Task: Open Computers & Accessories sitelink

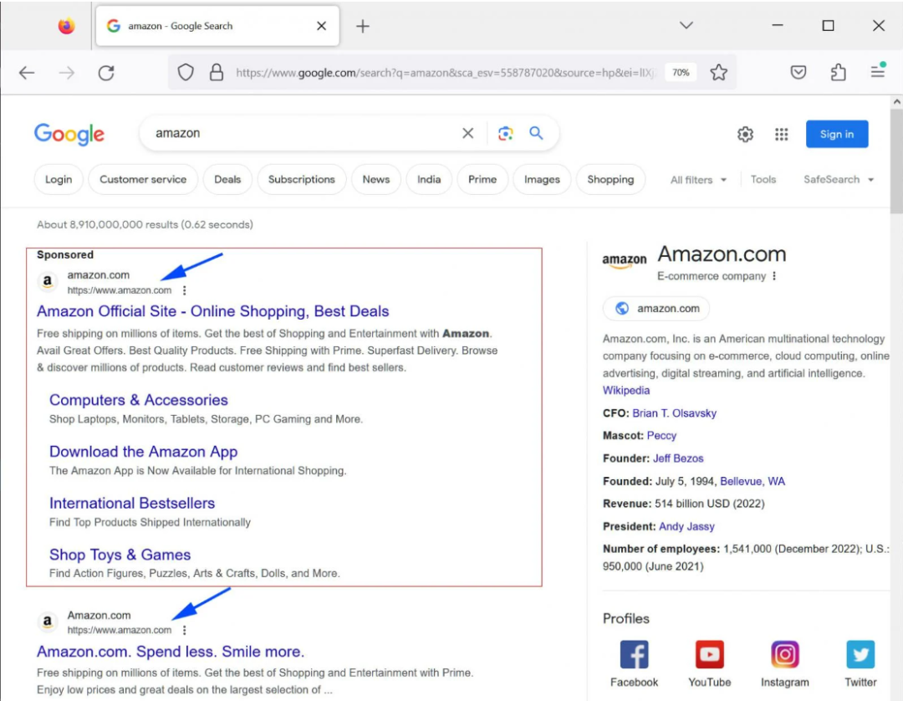Action: coord(138,400)
